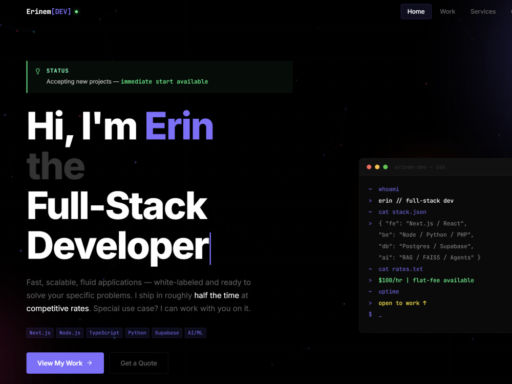Image resolution: width=512 pixels, height=384 pixels.
Task: Click the '"ai": "RAG / FAISS / Agents"' line
Action: [x=430, y=258]
